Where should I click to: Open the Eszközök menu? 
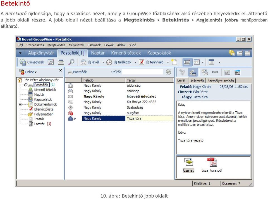pos(94,45)
